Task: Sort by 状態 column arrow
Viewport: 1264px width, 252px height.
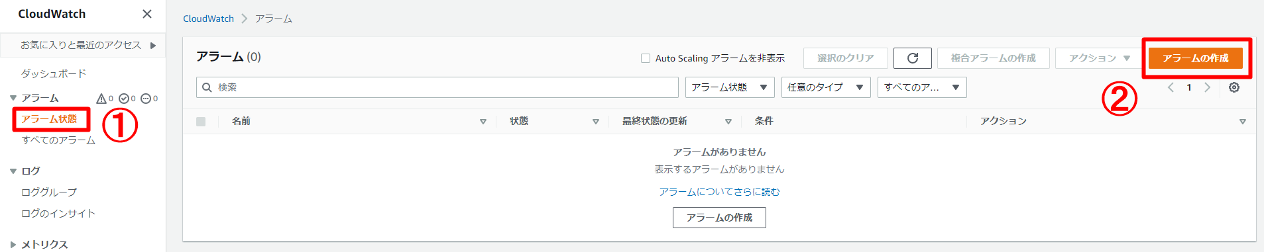Action: click(596, 122)
